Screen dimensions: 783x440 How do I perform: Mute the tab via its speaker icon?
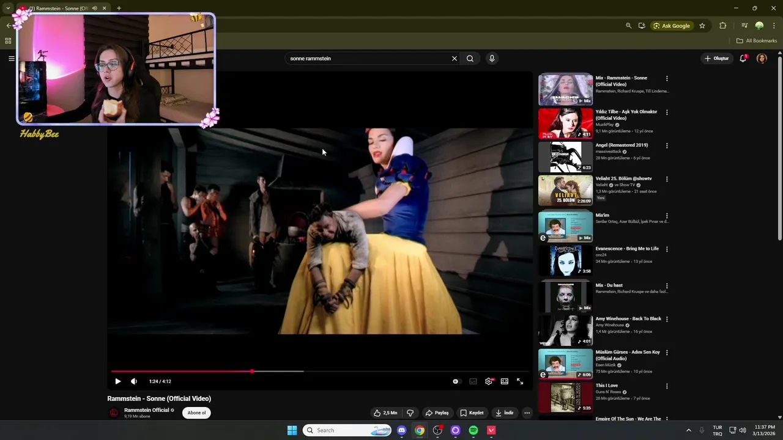94,9
